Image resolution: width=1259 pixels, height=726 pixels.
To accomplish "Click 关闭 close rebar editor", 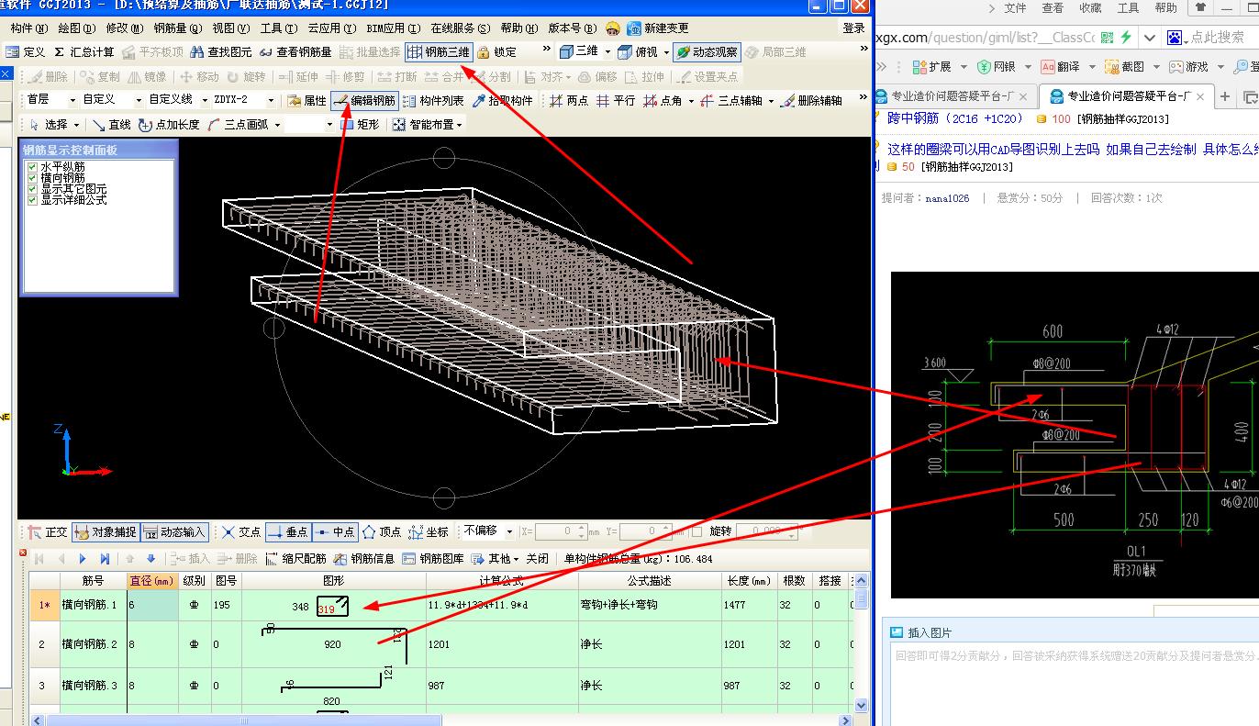I will click(x=537, y=558).
